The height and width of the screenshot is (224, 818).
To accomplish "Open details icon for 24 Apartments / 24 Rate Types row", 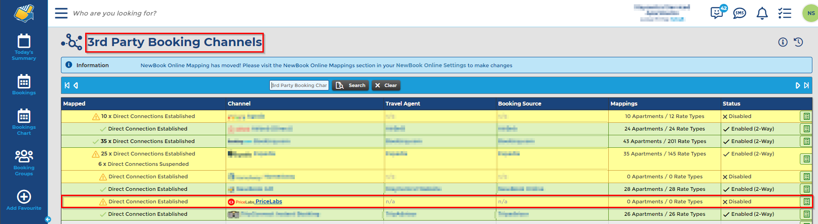I will tap(806, 129).
